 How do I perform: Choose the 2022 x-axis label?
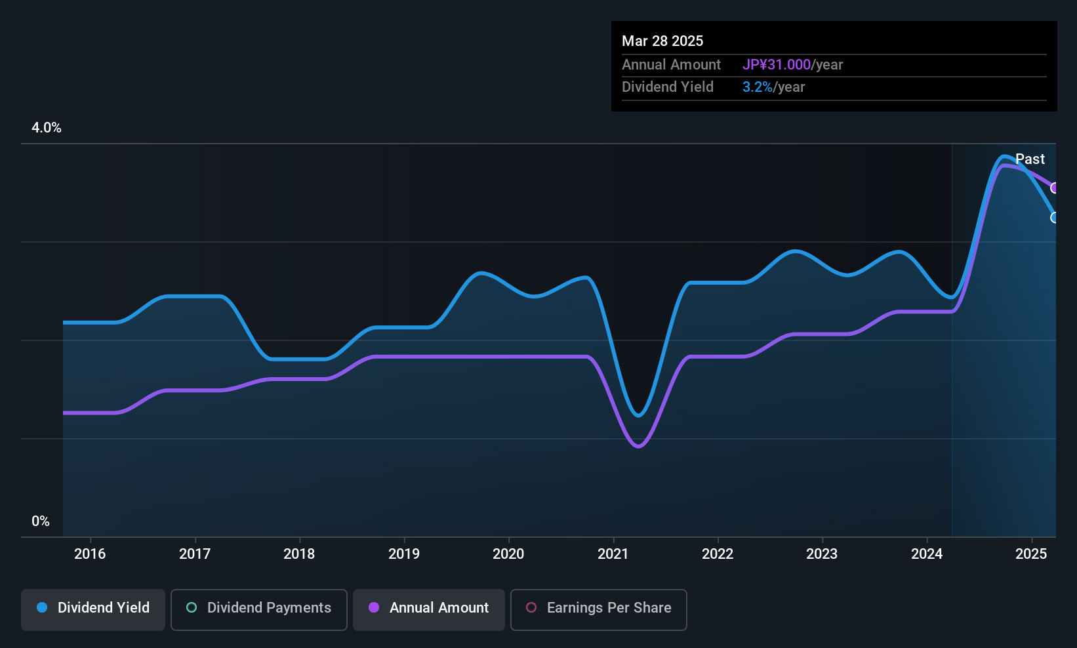coord(718,554)
